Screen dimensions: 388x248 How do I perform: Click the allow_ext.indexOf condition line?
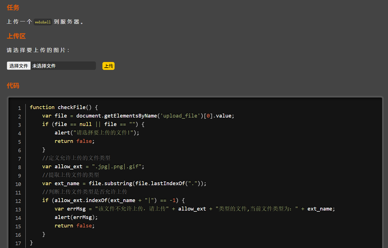(113, 200)
